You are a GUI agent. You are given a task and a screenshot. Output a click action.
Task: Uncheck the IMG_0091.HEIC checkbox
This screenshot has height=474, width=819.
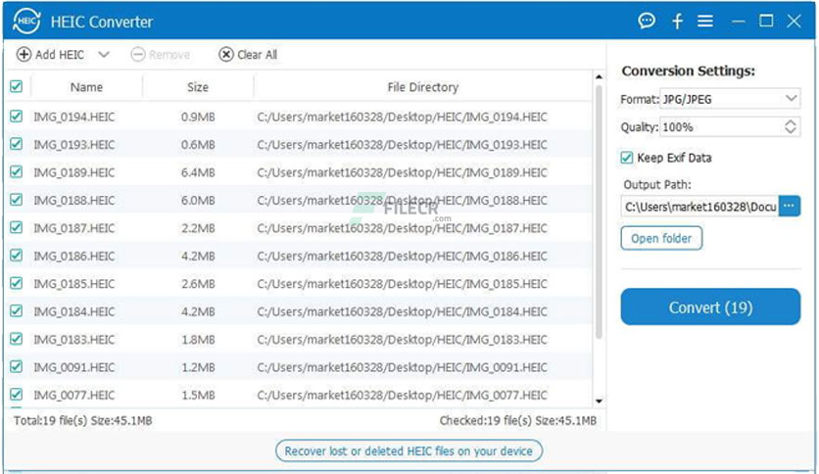point(17,366)
